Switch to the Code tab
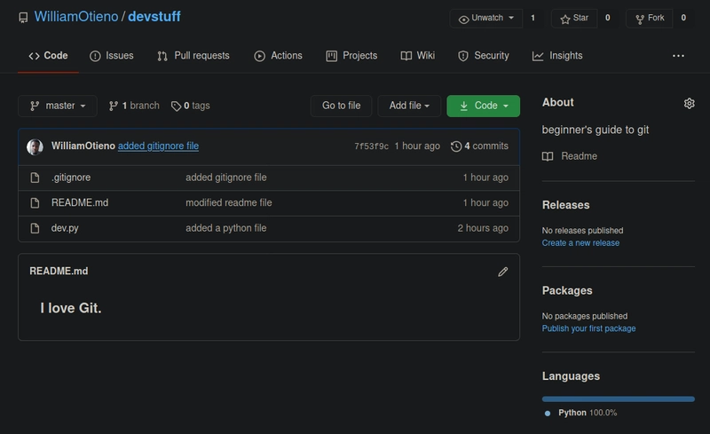The image size is (710, 434). (48, 56)
